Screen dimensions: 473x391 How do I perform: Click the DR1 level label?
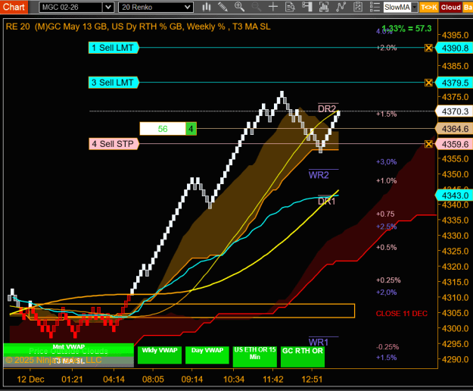click(x=327, y=201)
